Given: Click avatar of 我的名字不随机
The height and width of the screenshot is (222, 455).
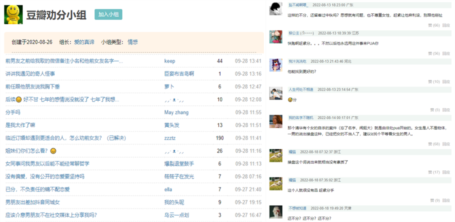Looking at the screenshot, I should pyautogui.click(x=276, y=121).
